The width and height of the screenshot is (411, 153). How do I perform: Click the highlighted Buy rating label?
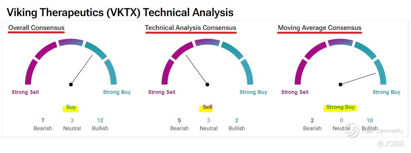(71, 107)
